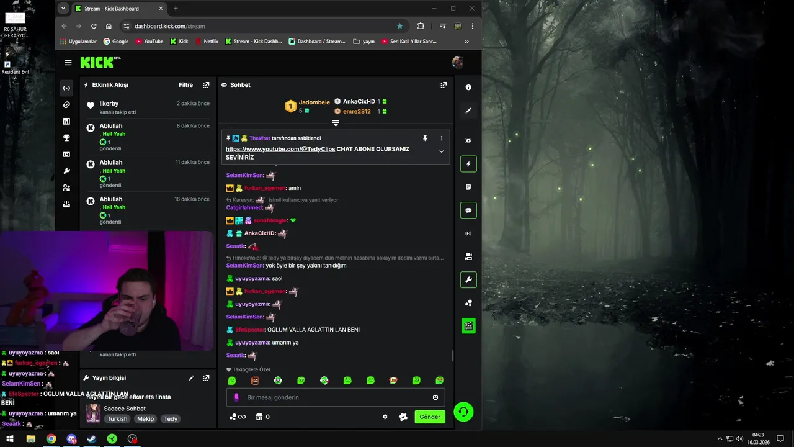Click the Mekip tag
The width and height of the screenshot is (794, 447).
[x=146, y=419]
